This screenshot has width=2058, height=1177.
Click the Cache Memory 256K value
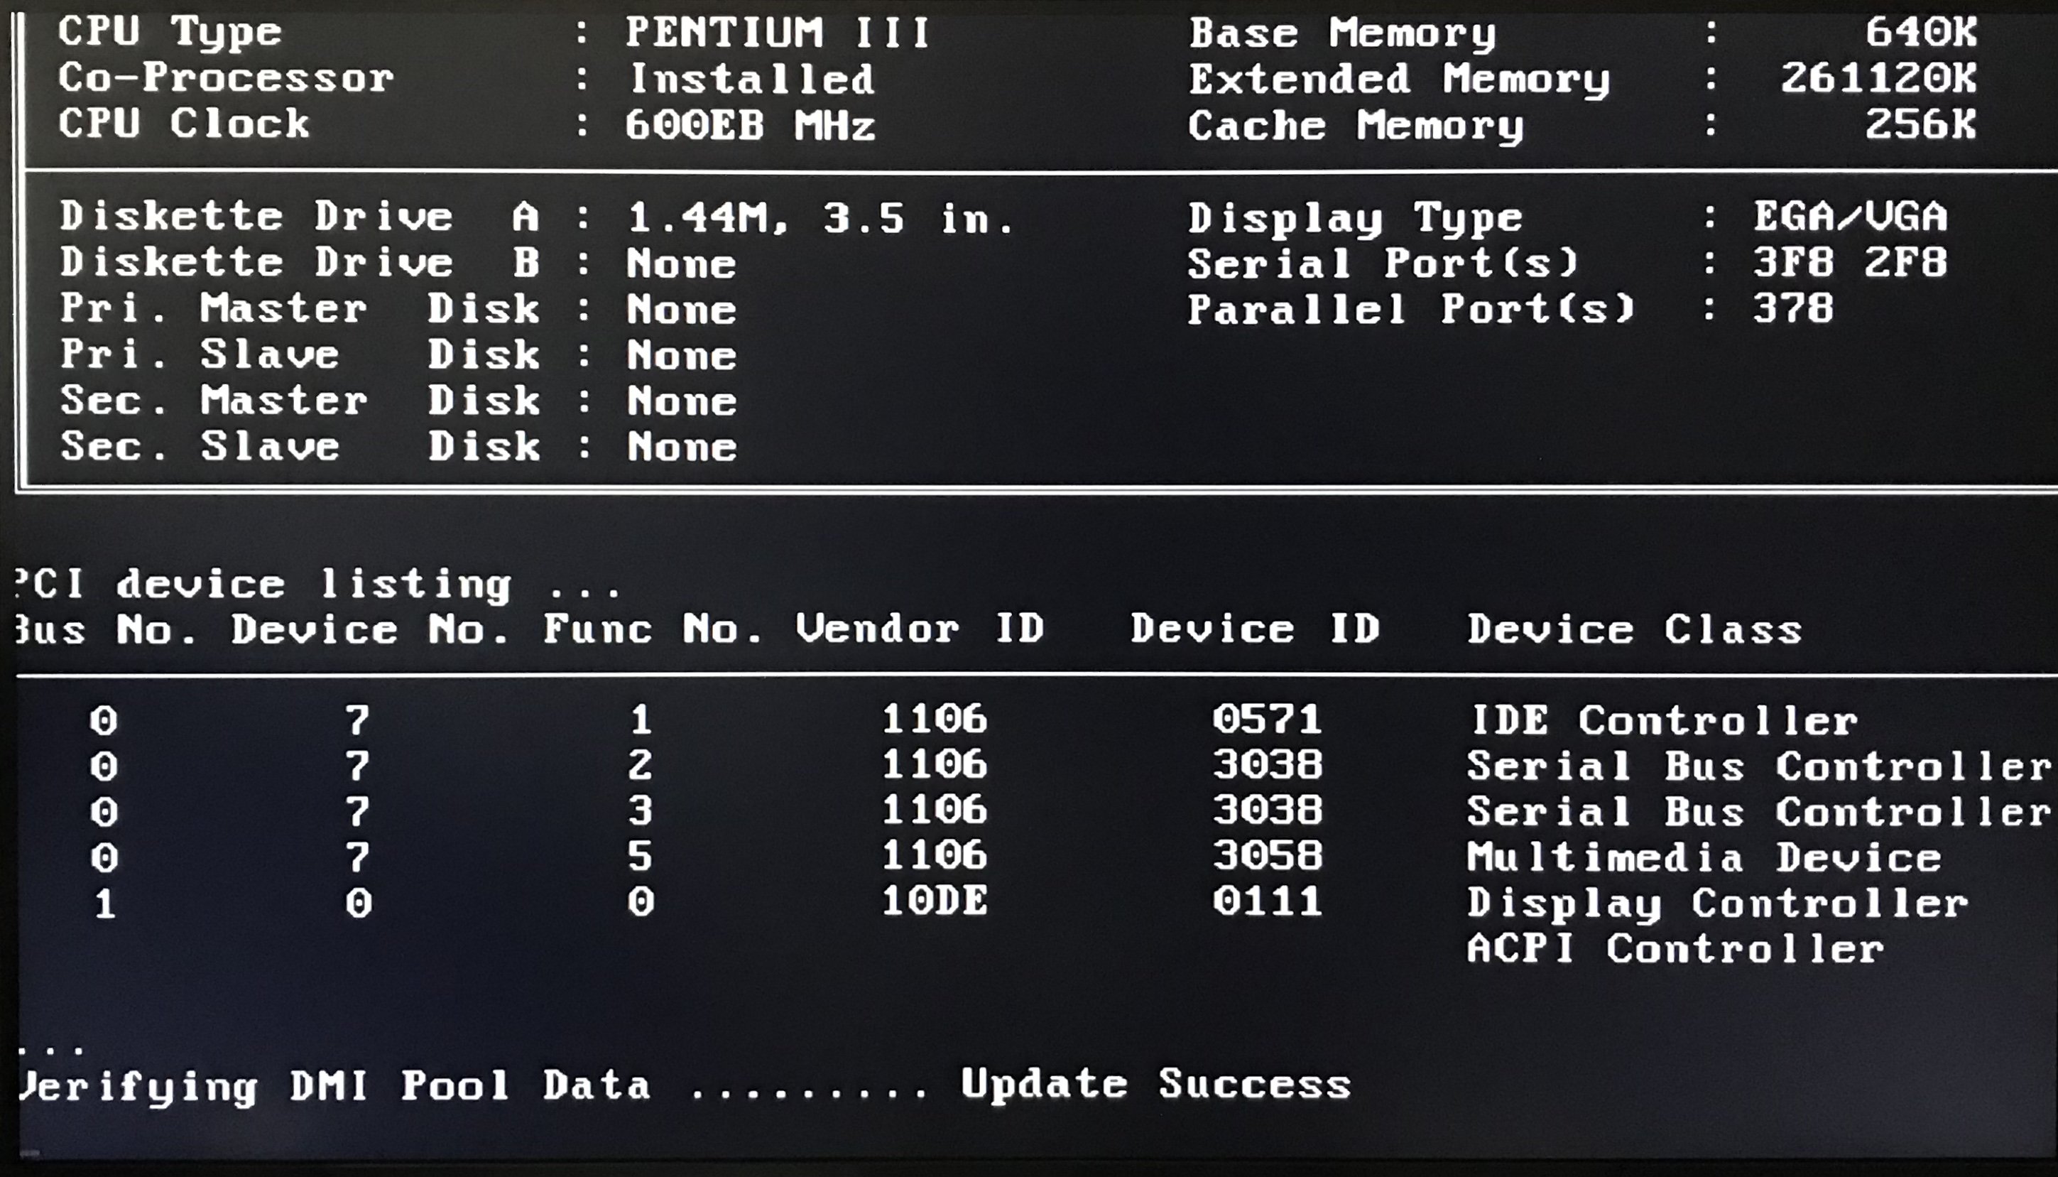tap(1920, 124)
